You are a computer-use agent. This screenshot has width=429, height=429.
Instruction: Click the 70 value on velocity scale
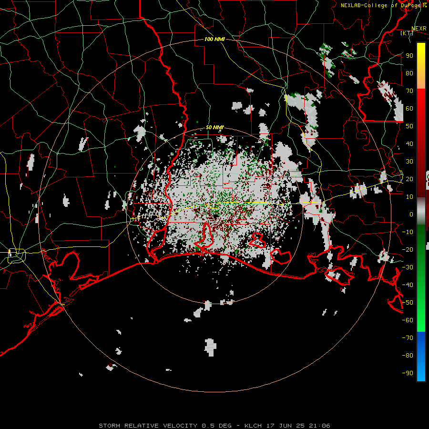pos(409,91)
